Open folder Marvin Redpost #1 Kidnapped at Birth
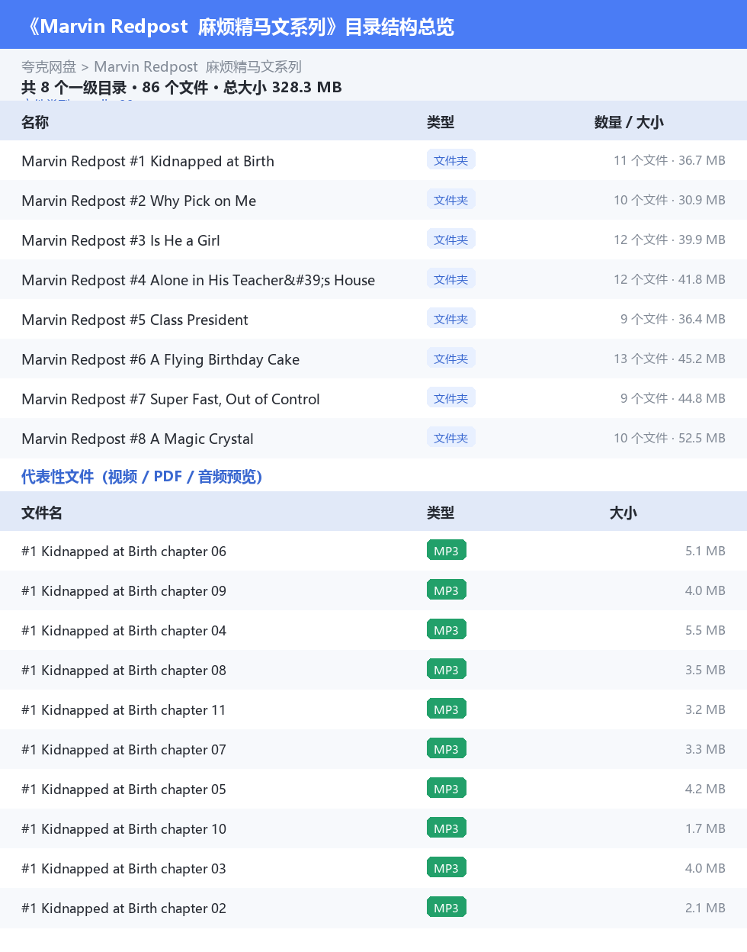The width and height of the screenshot is (747, 952). pos(148,161)
